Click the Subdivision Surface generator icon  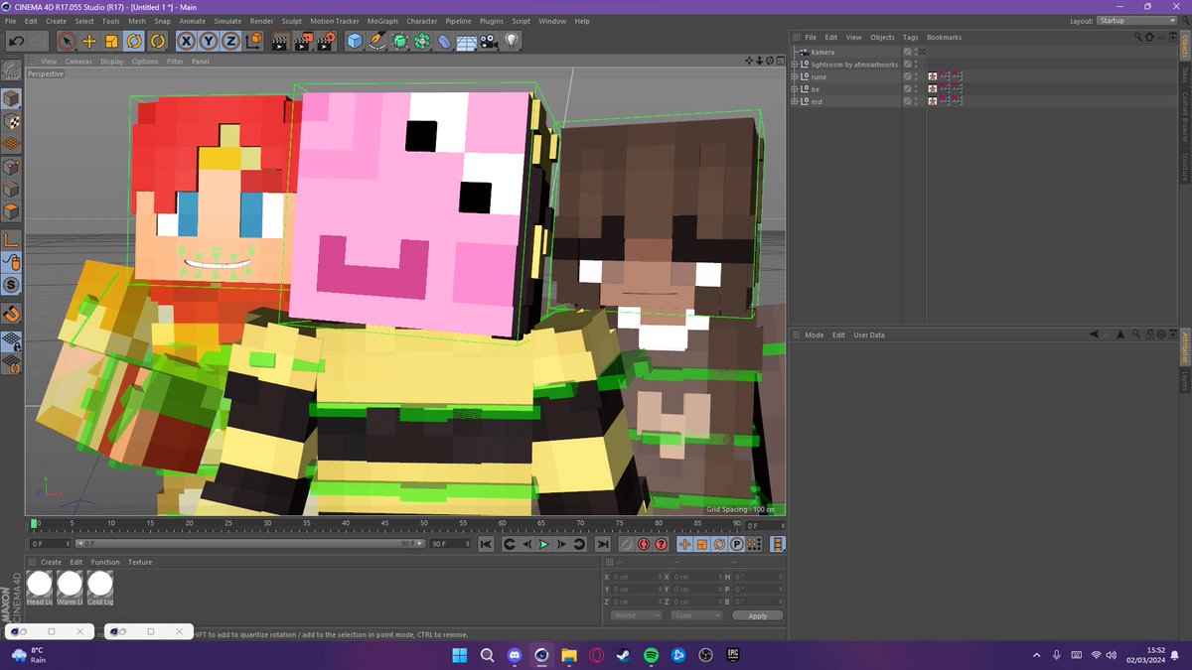click(x=399, y=41)
